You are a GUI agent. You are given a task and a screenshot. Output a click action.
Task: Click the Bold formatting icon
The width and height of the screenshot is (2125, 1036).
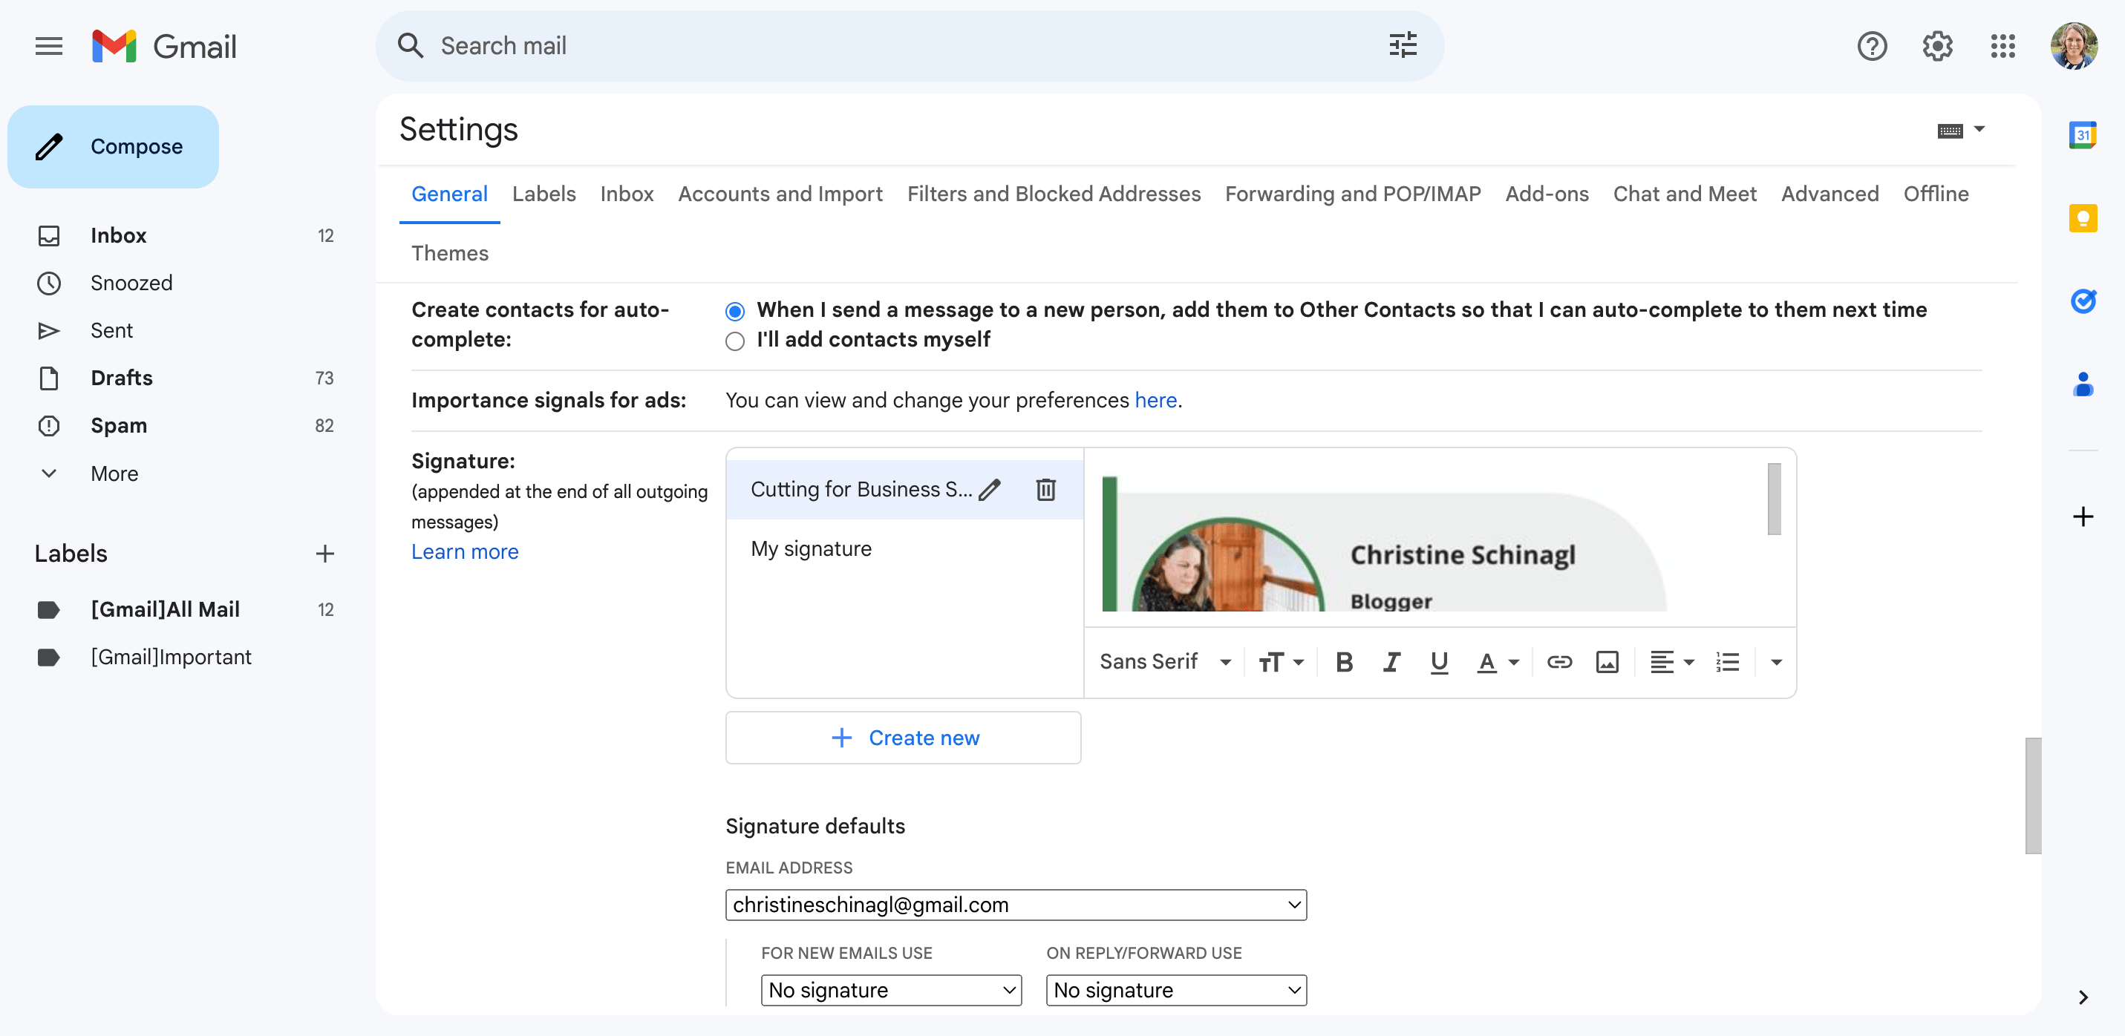(x=1345, y=662)
